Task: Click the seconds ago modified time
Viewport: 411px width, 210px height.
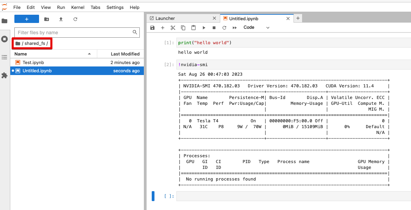Action: click(x=126, y=71)
